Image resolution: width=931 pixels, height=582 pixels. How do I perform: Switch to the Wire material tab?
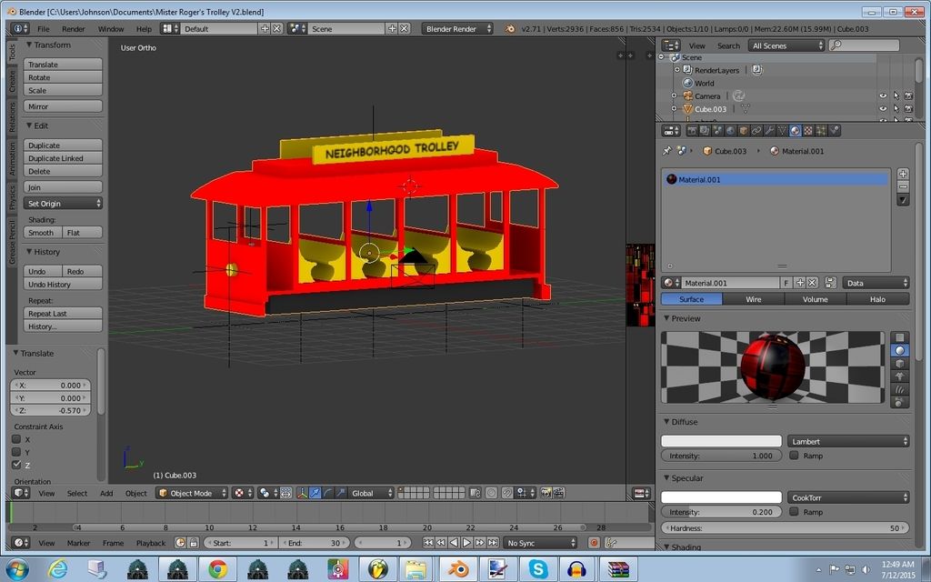(754, 299)
